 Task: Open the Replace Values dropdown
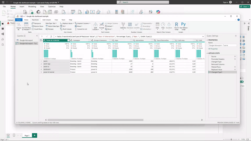click(x=67, y=23)
